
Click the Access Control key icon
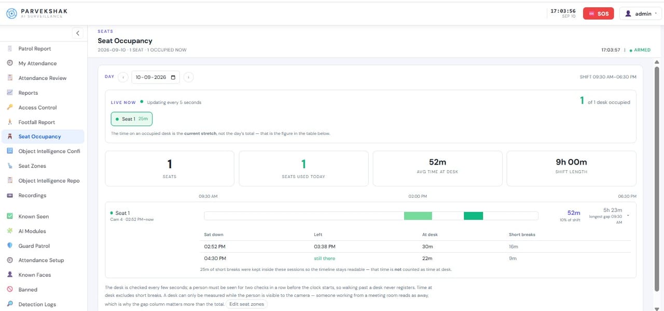10,107
